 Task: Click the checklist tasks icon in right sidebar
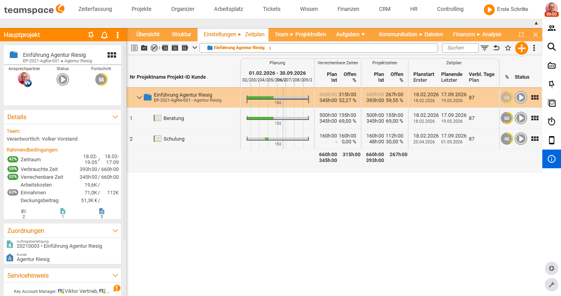point(552,103)
